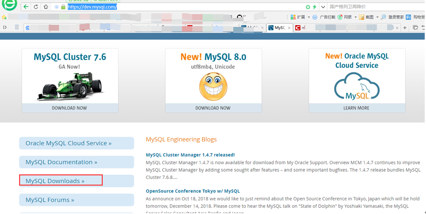
Task: Click LEARN MORE under Oracle MySQL Cloud Service
Action: coord(356,108)
